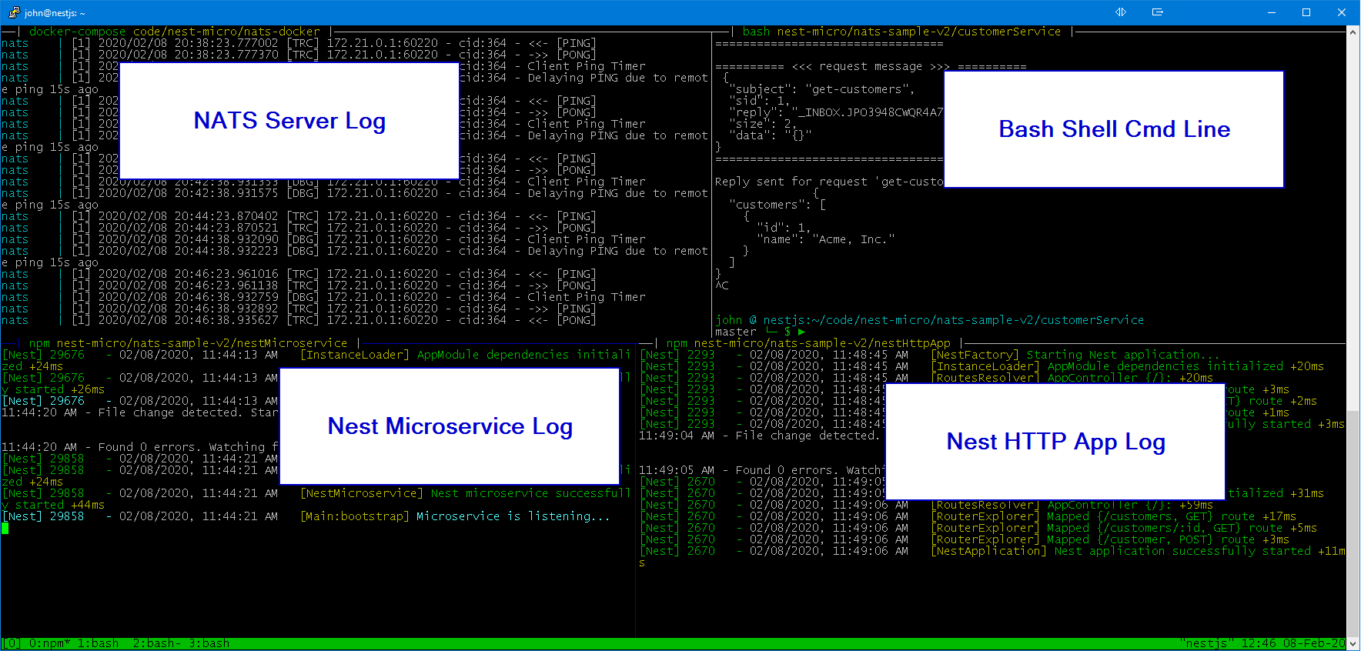
Task: Switch to tmux window 2:bash-
Action: [x=157, y=643]
